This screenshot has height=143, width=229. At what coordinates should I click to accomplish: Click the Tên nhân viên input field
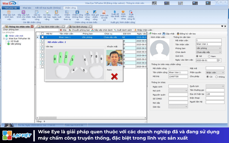[x=209, y=44]
